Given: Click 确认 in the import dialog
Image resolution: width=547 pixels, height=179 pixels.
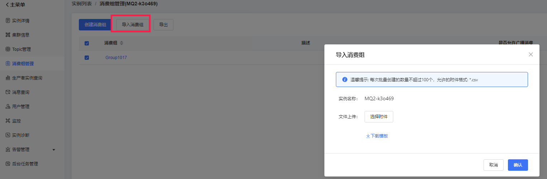Looking at the screenshot, I should pyautogui.click(x=518, y=165).
